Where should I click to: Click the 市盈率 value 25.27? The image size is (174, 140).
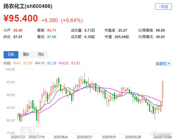[x=123, y=30]
